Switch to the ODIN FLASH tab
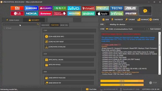Image resolution: width=162 pixels, height=91 pixels. pyautogui.click(x=13, y=20)
